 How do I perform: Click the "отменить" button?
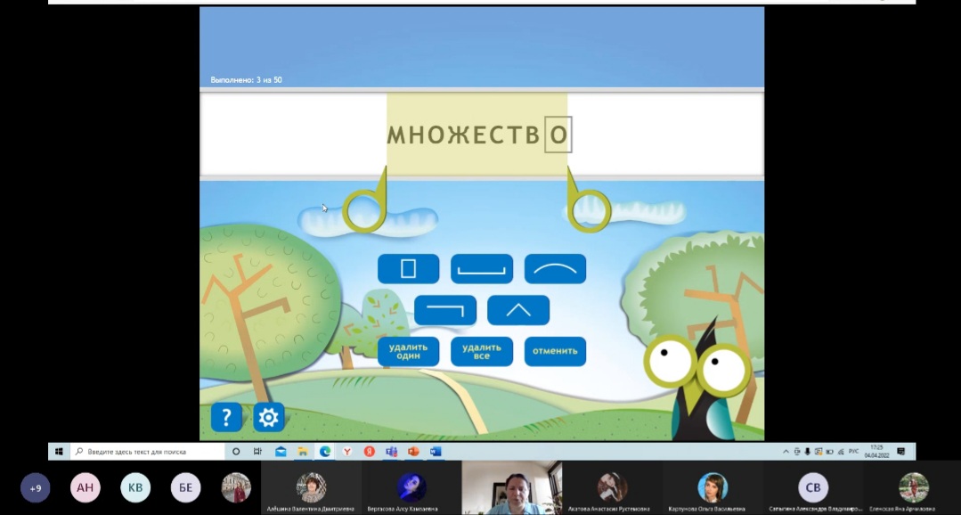555,351
